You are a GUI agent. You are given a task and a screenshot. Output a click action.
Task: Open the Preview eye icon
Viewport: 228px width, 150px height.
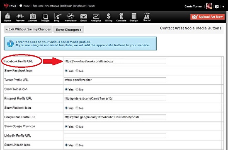coord(20,17)
